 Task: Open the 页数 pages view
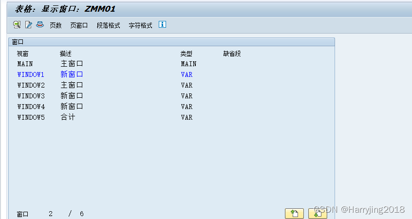(x=56, y=25)
